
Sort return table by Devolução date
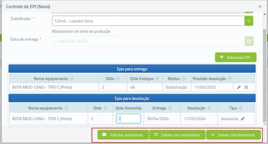[209, 108]
